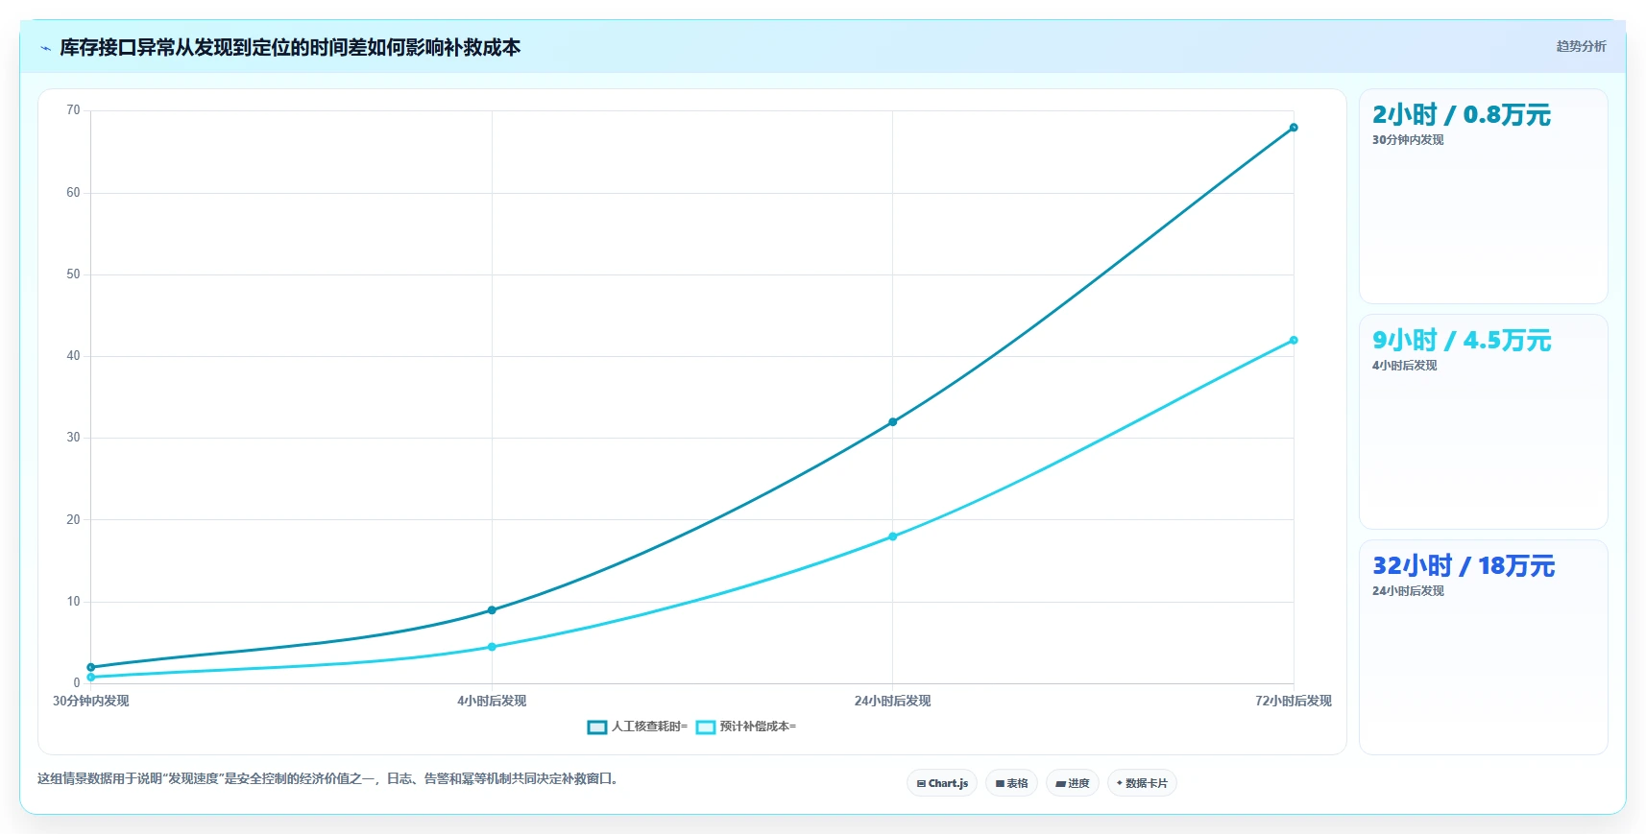Click the dark-teal data point at 4小时后发现
The image size is (1646, 834).
[x=492, y=610]
